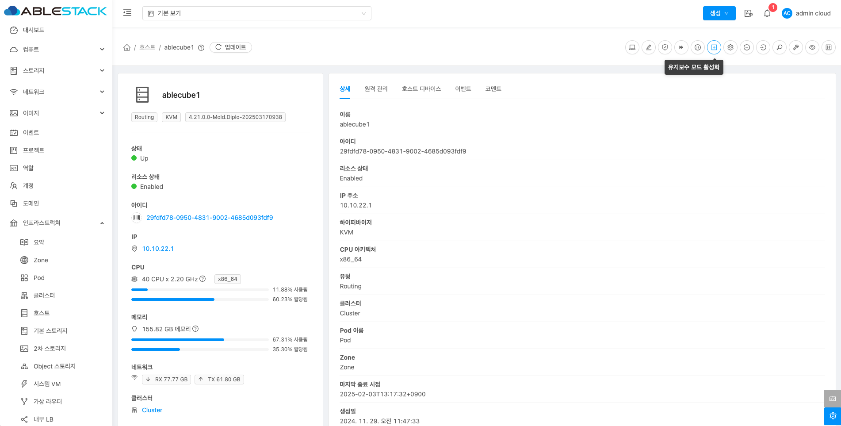The height and width of the screenshot is (426, 841).
Task: Toggle the eye icon in host toolbar
Action: [x=812, y=47]
